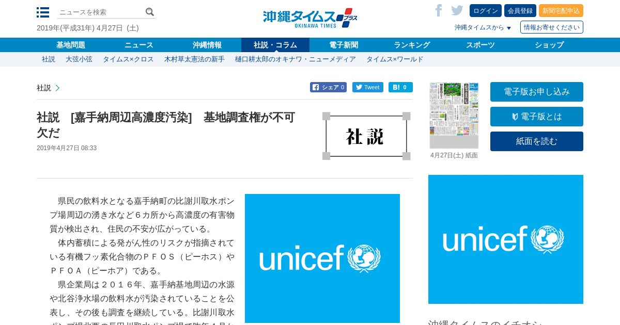The height and width of the screenshot is (325, 620).
Task: Open 木村草太憲法の新手 sub-menu link
Action: [x=194, y=59]
